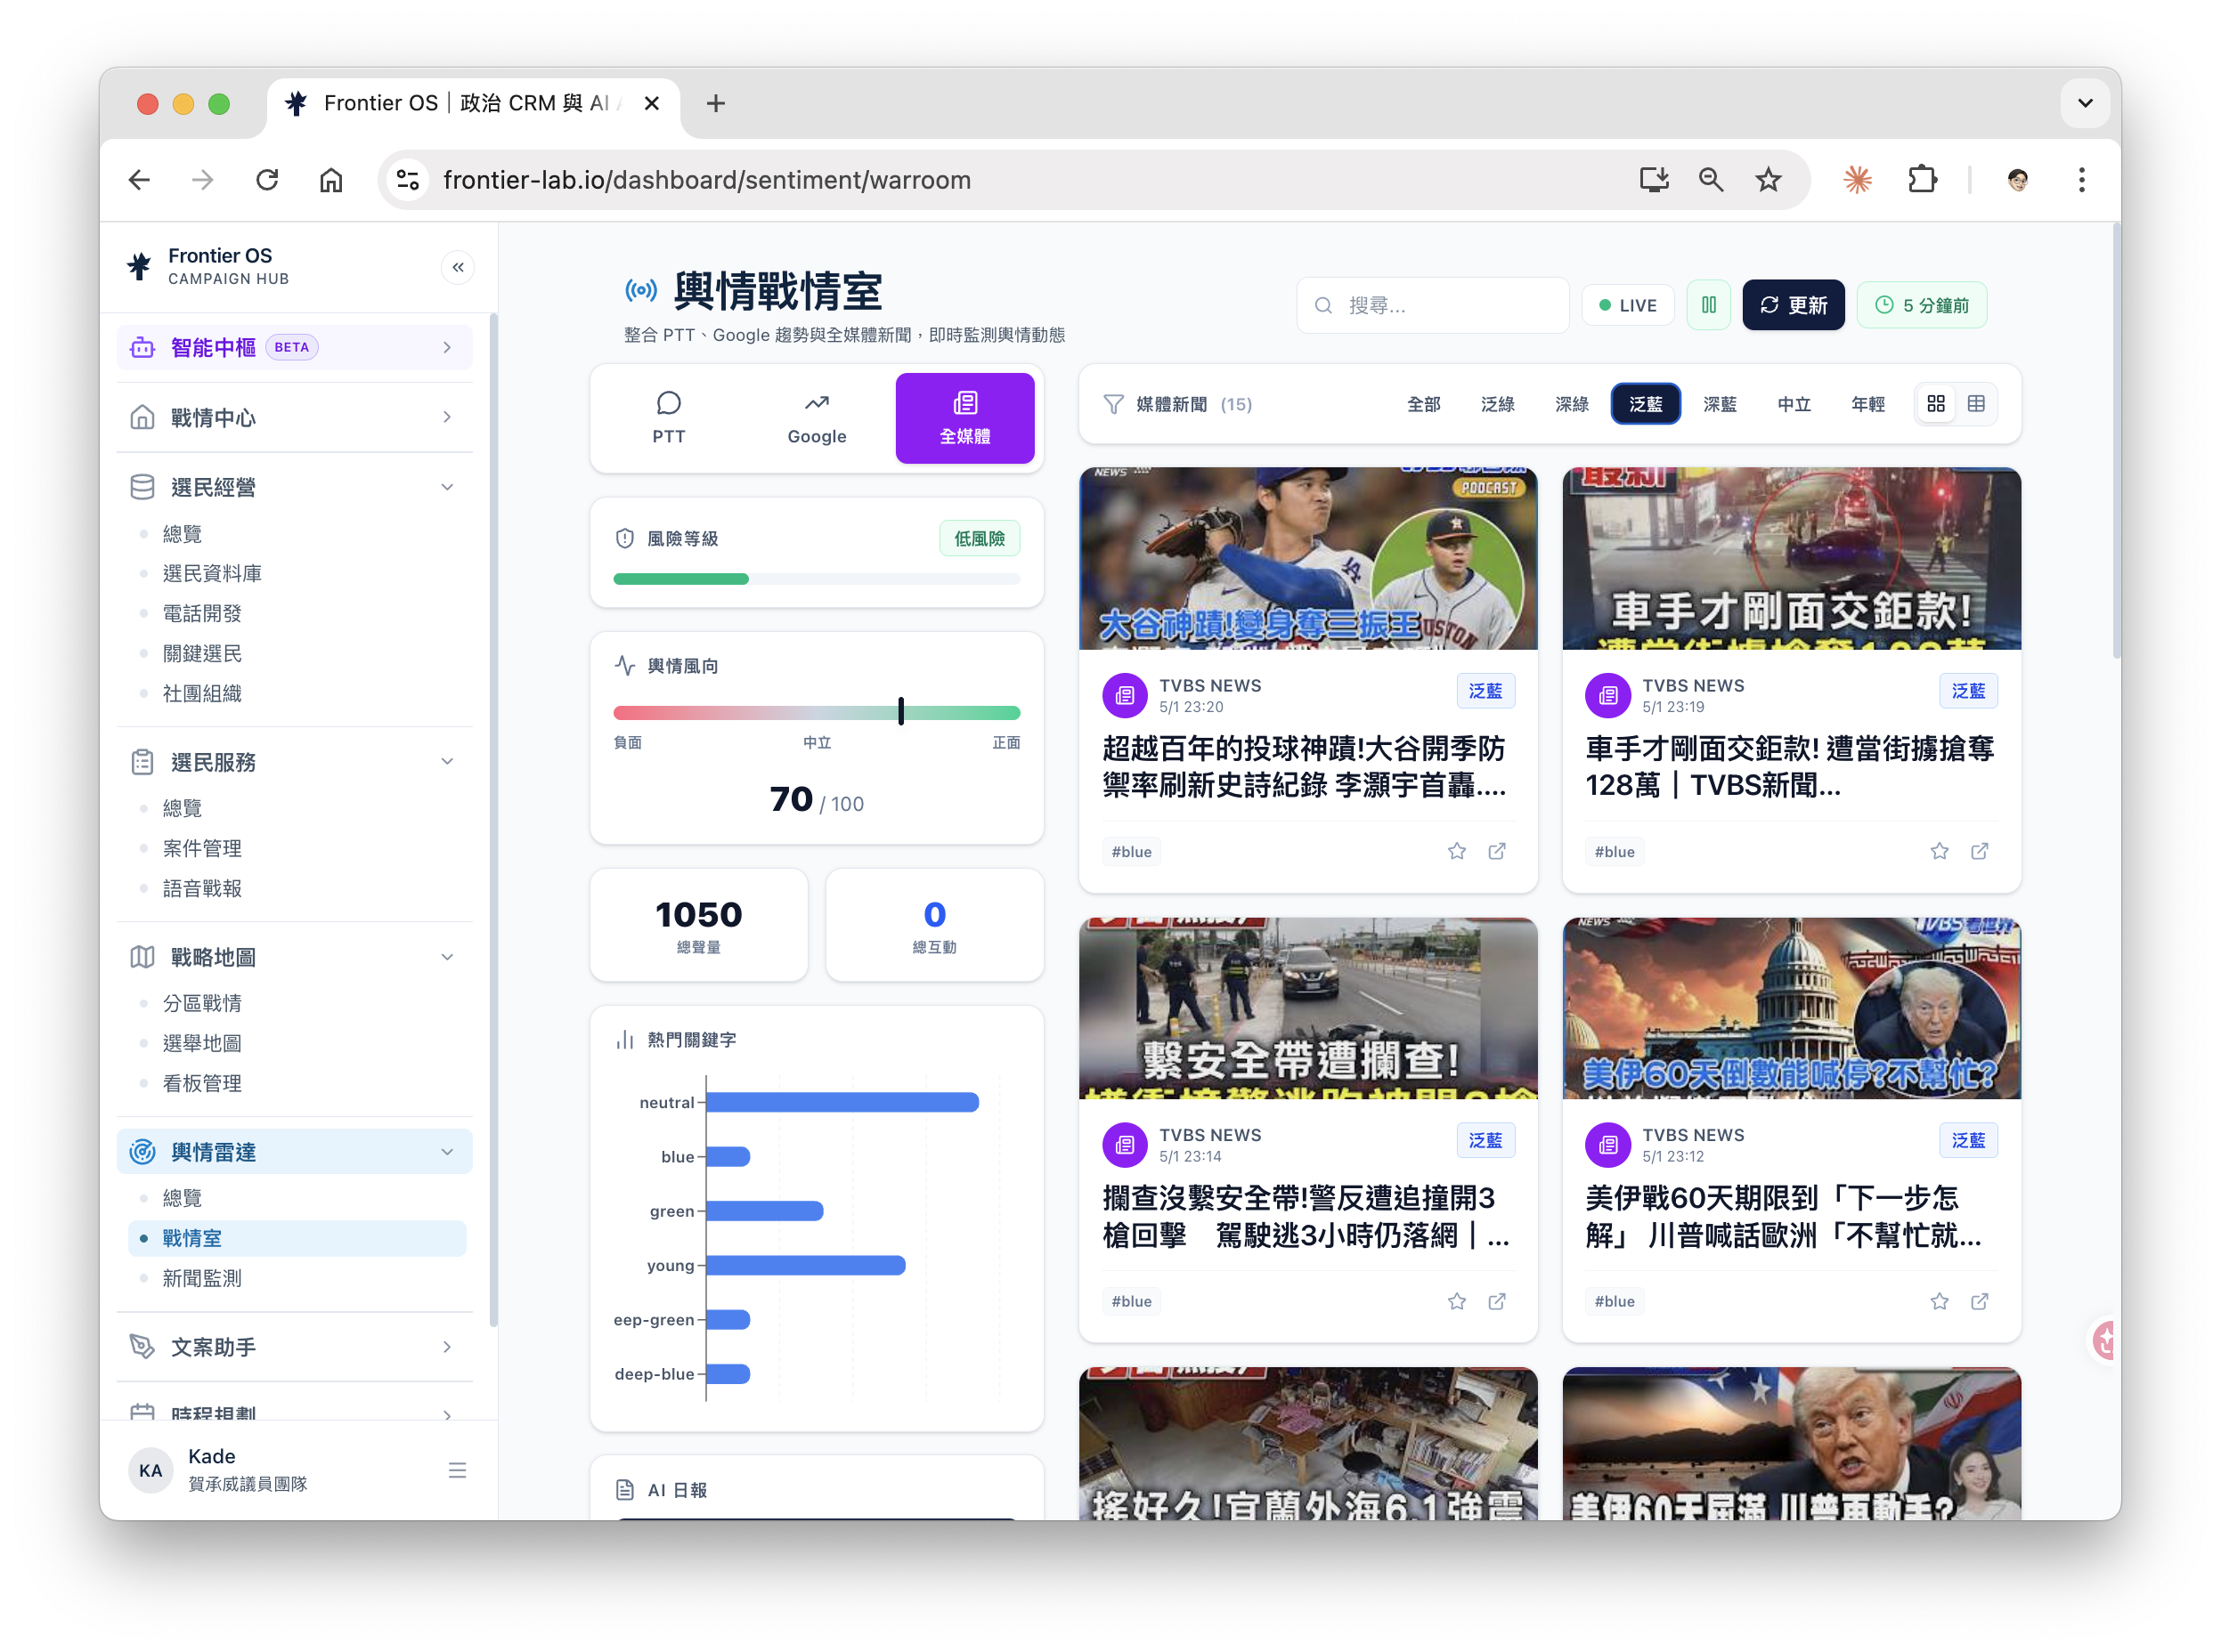Screen dimensions: 2221x1652
Task: Go back with the browser back arrow
Action: pyautogui.click(x=139, y=180)
